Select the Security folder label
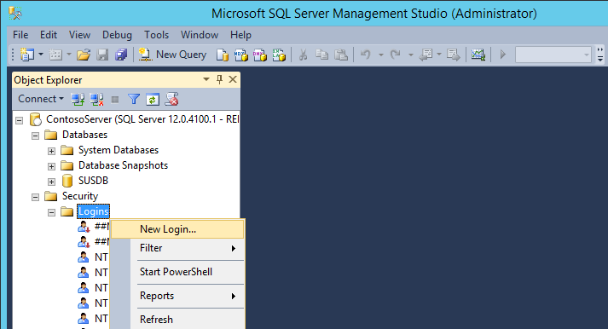This screenshot has width=608, height=329. click(80, 196)
